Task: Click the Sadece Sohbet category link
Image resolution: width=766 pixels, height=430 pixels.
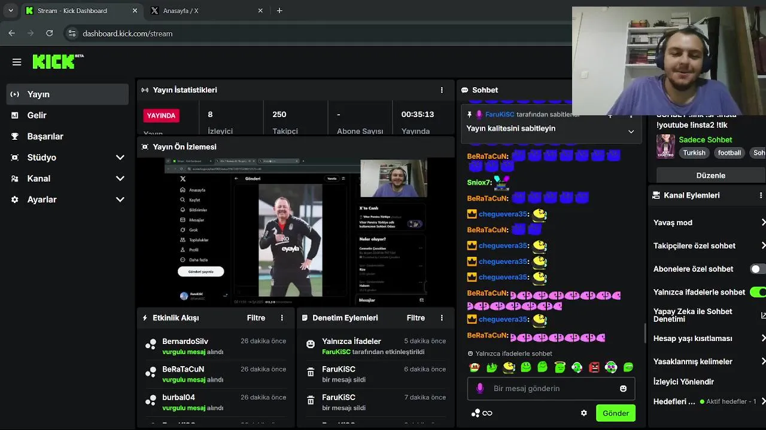Action: [706, 140]
